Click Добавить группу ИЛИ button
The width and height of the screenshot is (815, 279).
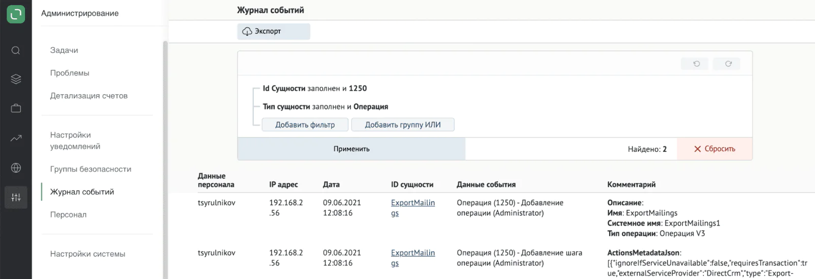pyautogui.click(x=403, y=125)
